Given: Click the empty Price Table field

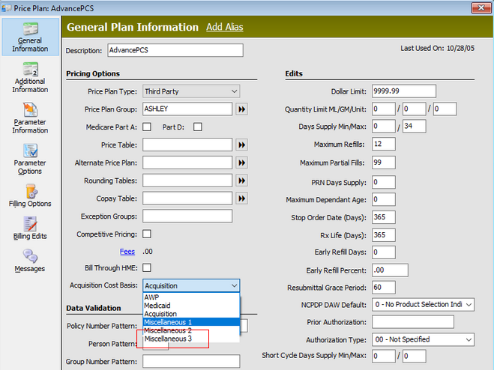Looking at the screenshot, I should click(x=187, y=145).
